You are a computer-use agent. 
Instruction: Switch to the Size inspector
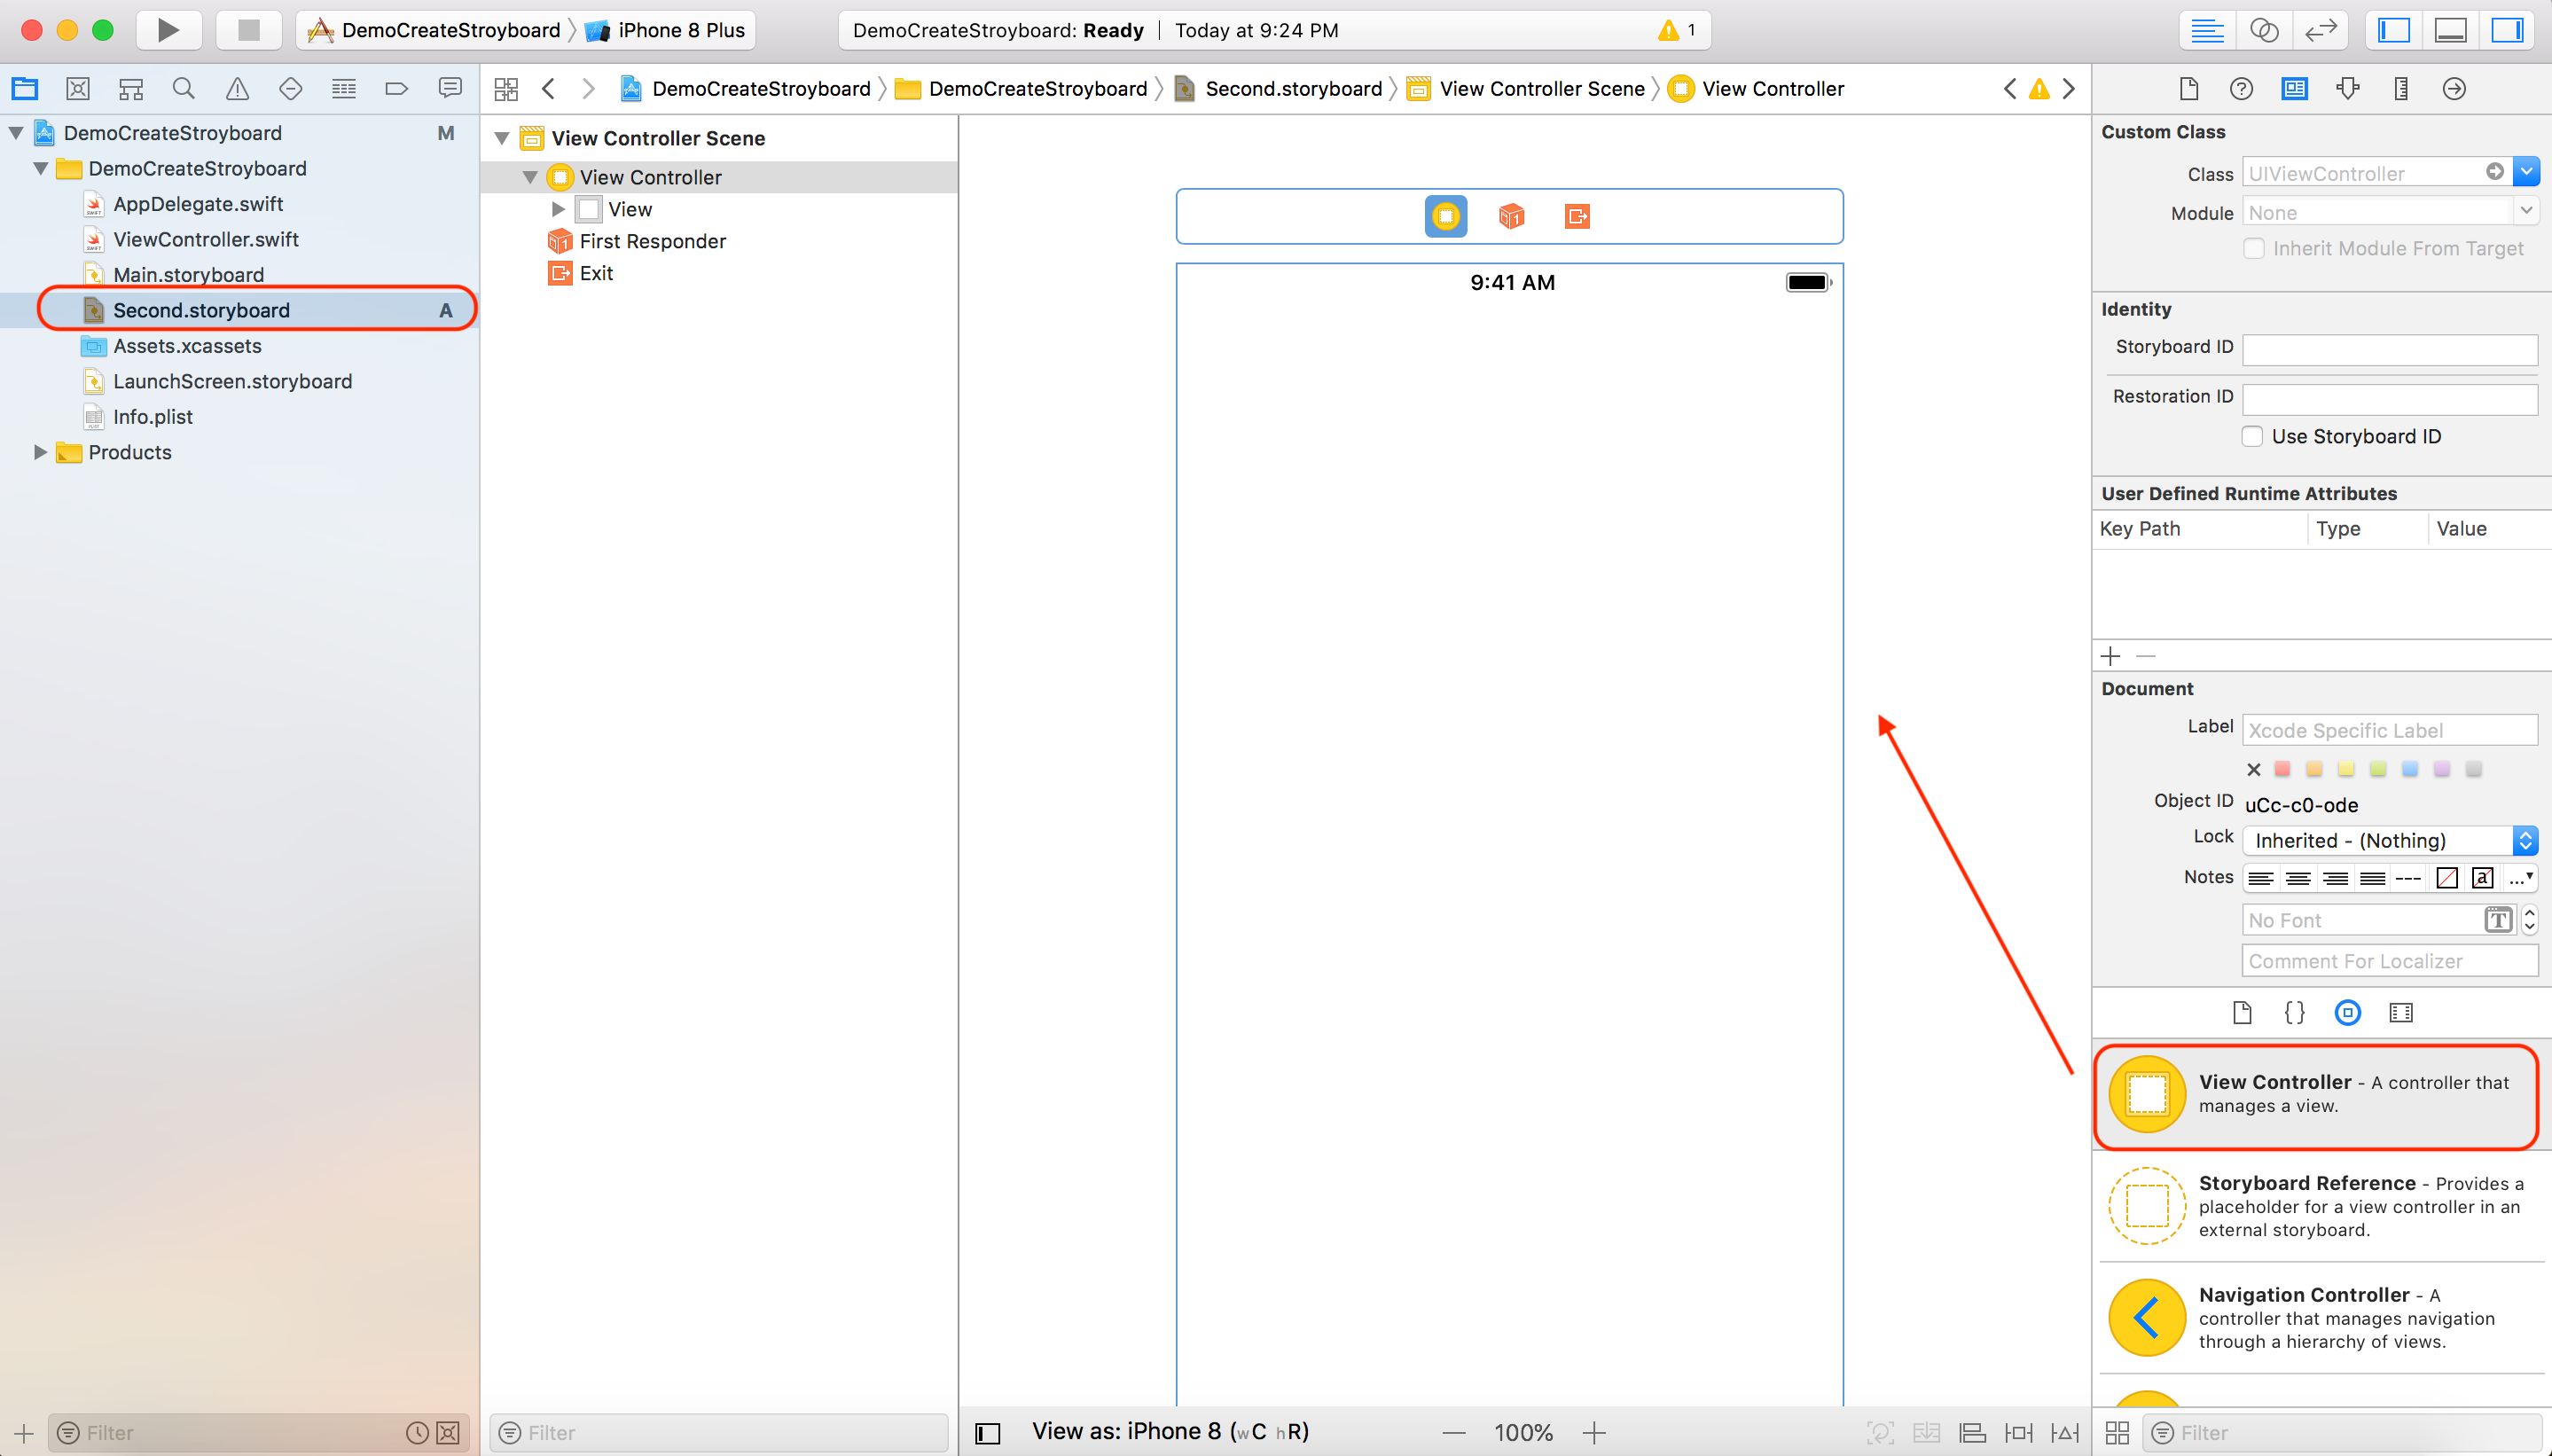[x=2400, y=89]
